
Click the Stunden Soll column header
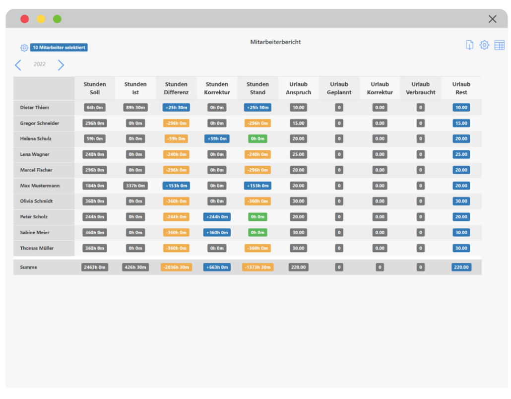point(95,88)
